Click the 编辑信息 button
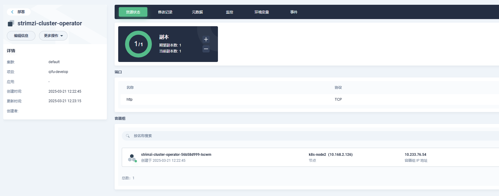This screenshot has height=196, width=499. tap(21, 36)
